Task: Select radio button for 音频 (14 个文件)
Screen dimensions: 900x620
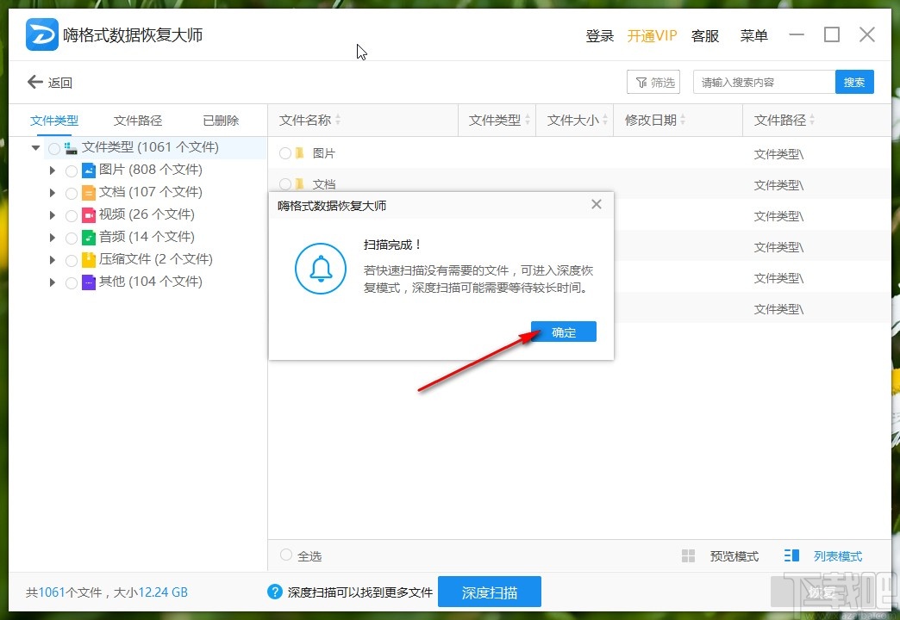Action: pyautogui.click(x=72, y=238)
